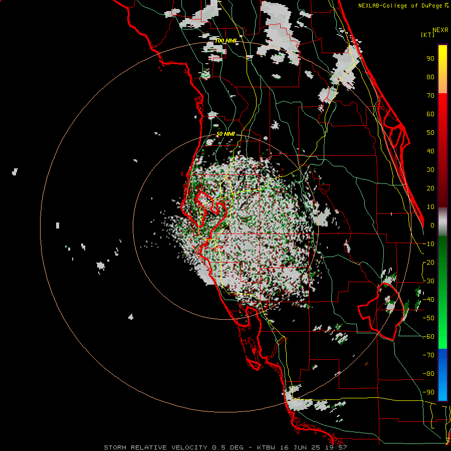Pick the orange segment of the color bar

(x=442, y=83)
